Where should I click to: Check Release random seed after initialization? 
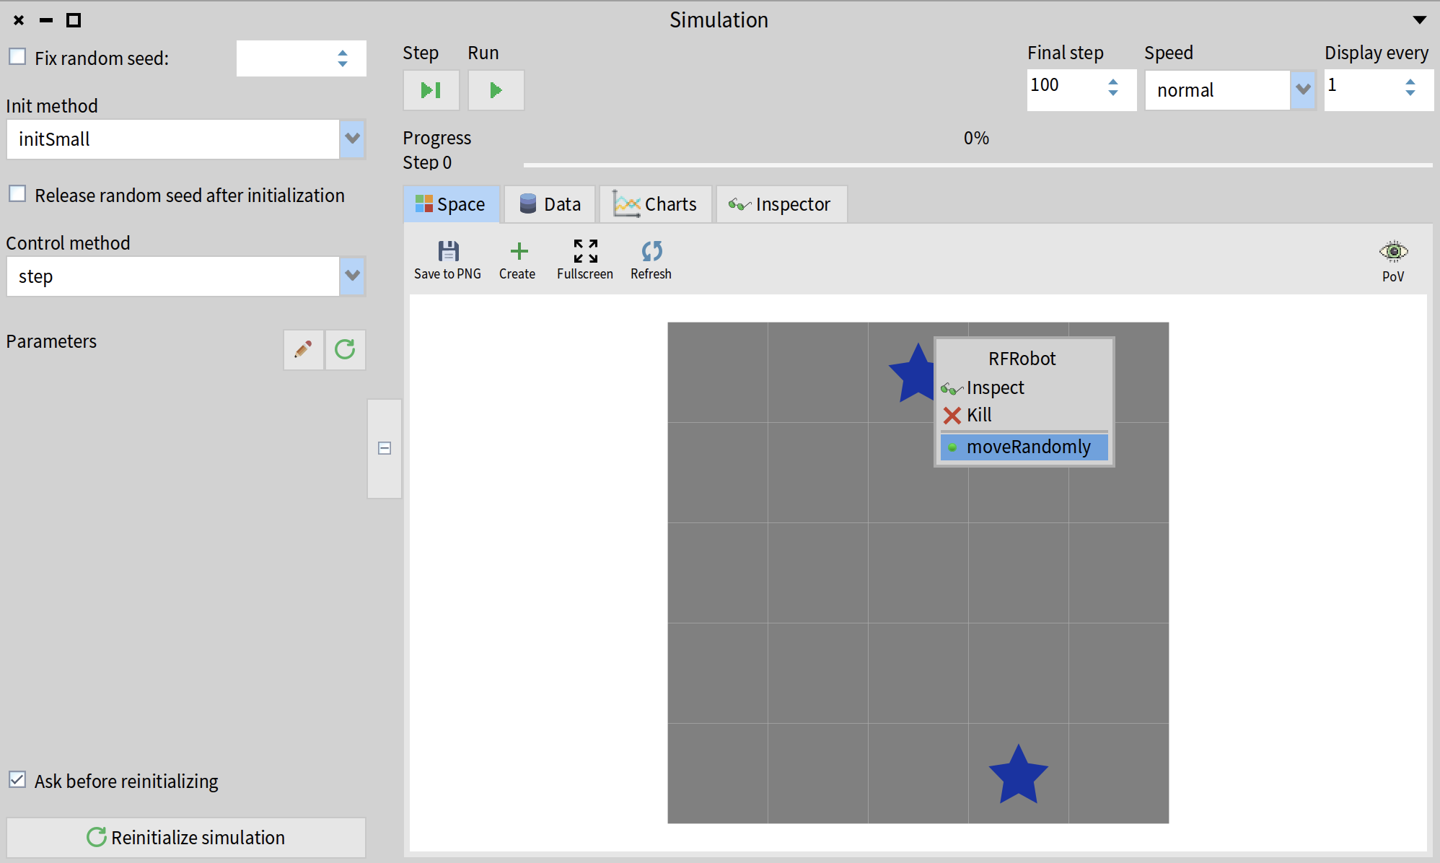17,194
